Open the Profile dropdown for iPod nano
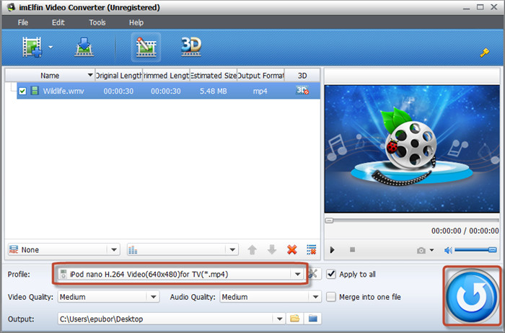The image size is (505, 333). click(x=180, y=274)
